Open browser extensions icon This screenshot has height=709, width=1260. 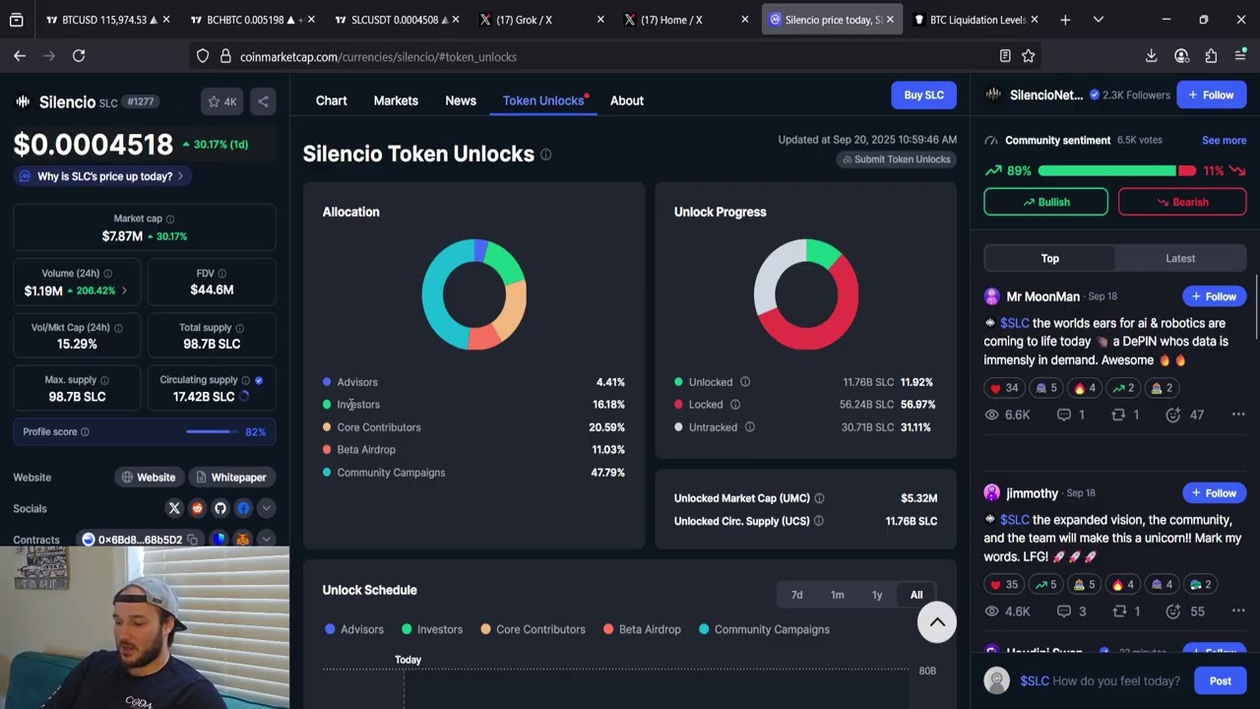[x=1211, y=56]
